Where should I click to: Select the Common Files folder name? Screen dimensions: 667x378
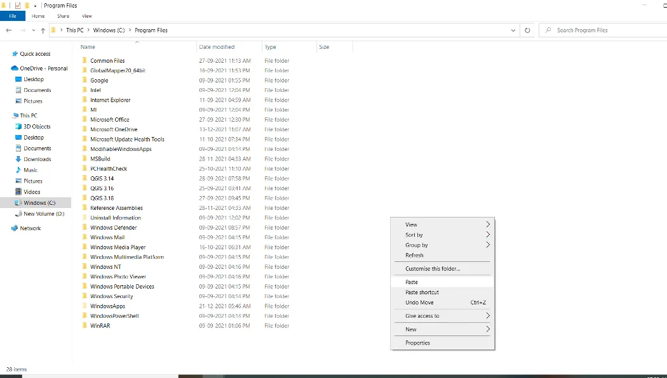click(x=107, y=61)
